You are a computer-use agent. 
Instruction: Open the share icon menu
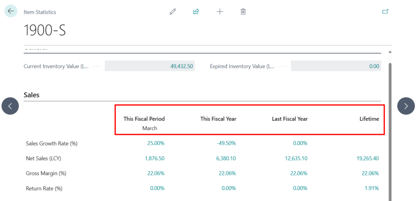[196, 11]
